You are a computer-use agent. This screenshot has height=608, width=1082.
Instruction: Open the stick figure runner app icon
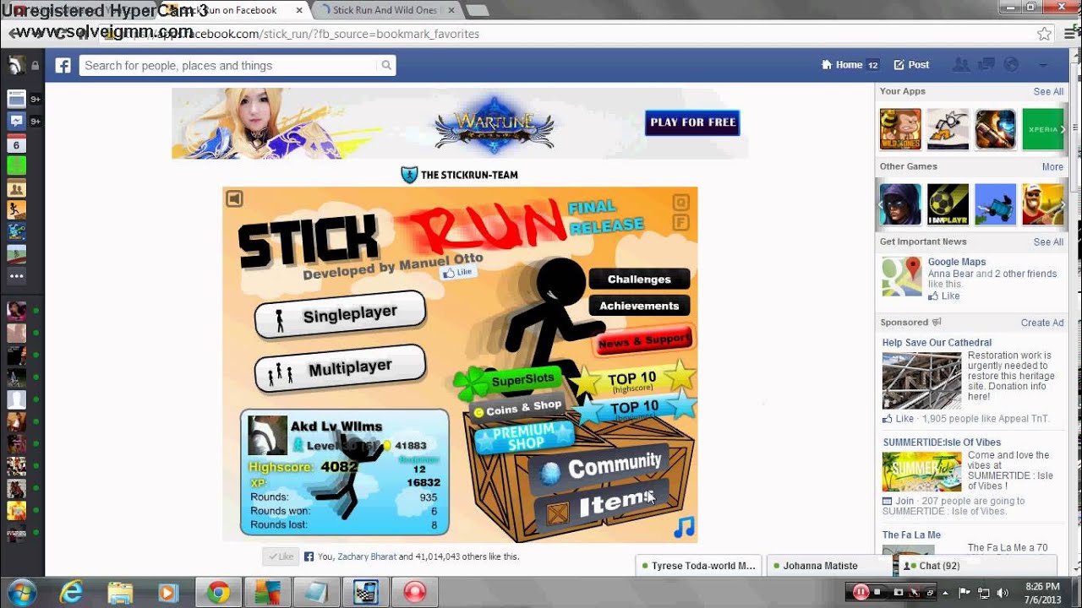948,129
